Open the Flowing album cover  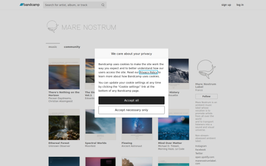pos(137,129)
